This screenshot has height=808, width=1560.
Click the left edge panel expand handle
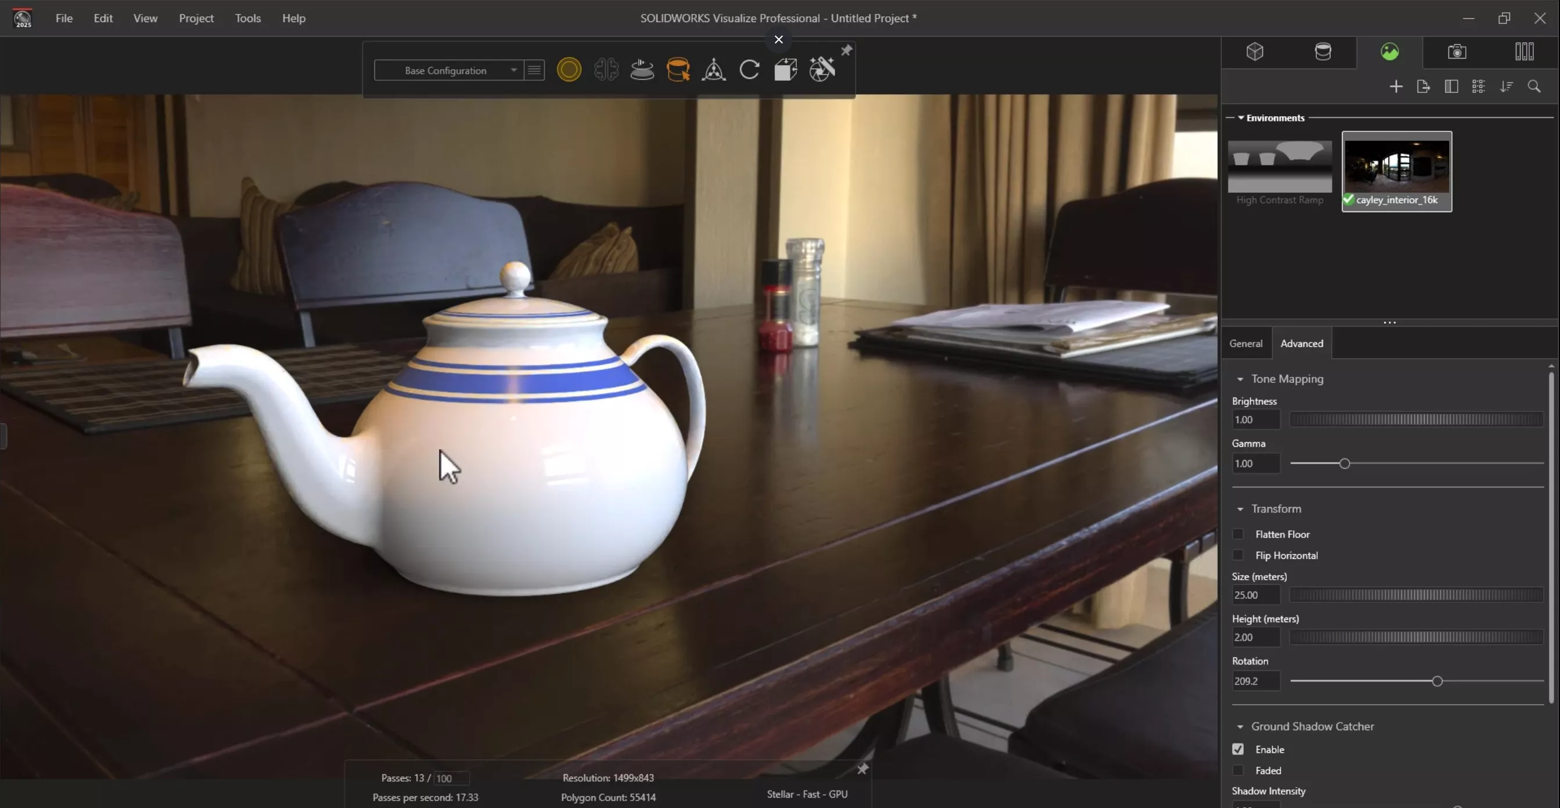click(3, 436)
